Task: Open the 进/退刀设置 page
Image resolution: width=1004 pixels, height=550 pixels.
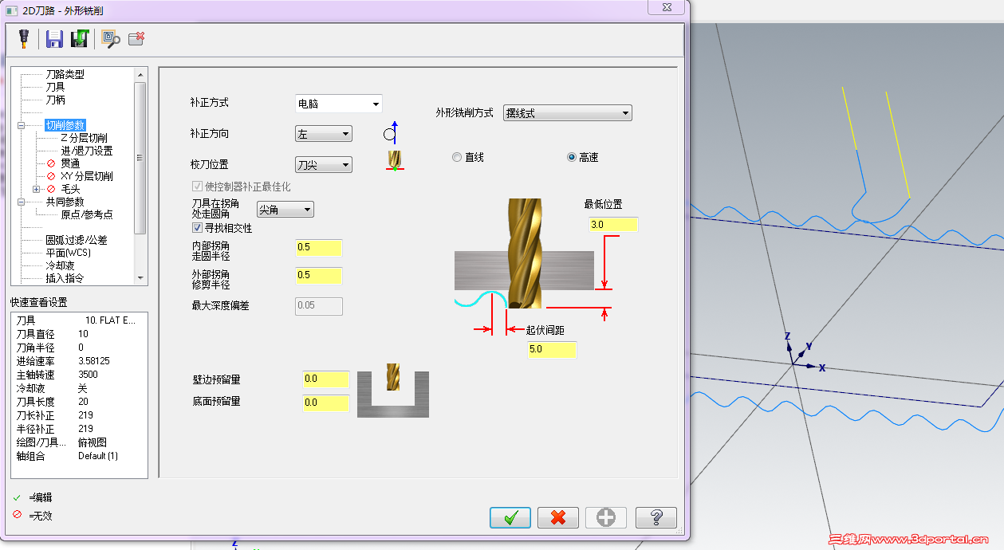Action: pyautogui.click(x=87, y=151)
